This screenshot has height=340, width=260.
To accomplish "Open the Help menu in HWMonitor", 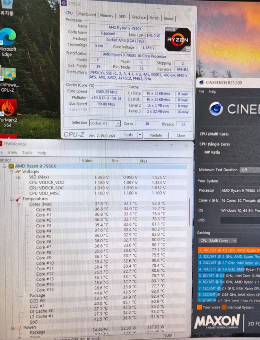I will [42, 153].
